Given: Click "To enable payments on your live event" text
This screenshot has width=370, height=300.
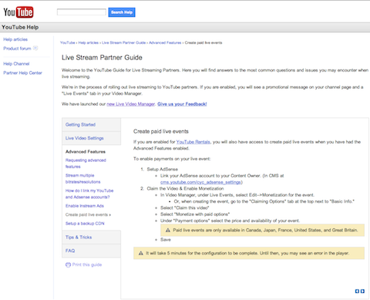Looking at the screenshot, I should 172,159.
